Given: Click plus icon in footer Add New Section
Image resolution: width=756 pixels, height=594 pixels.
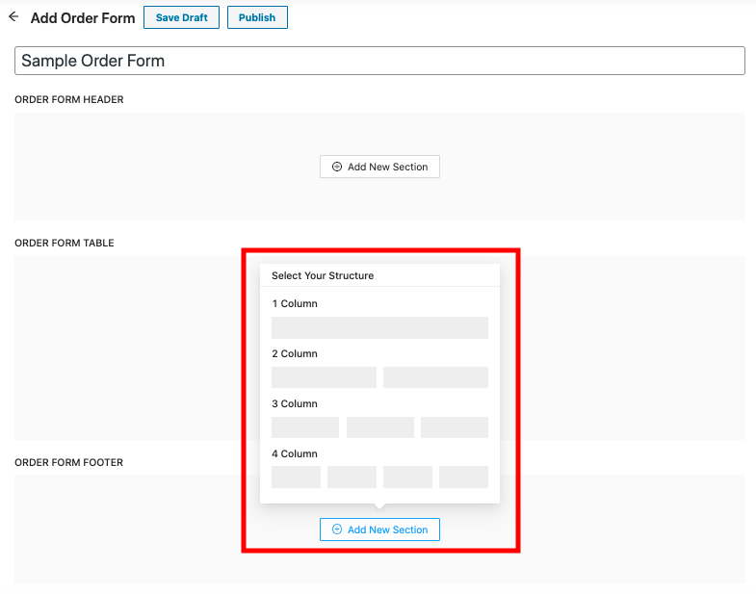Looking at the screenshot, I should [x=337, y=529].
